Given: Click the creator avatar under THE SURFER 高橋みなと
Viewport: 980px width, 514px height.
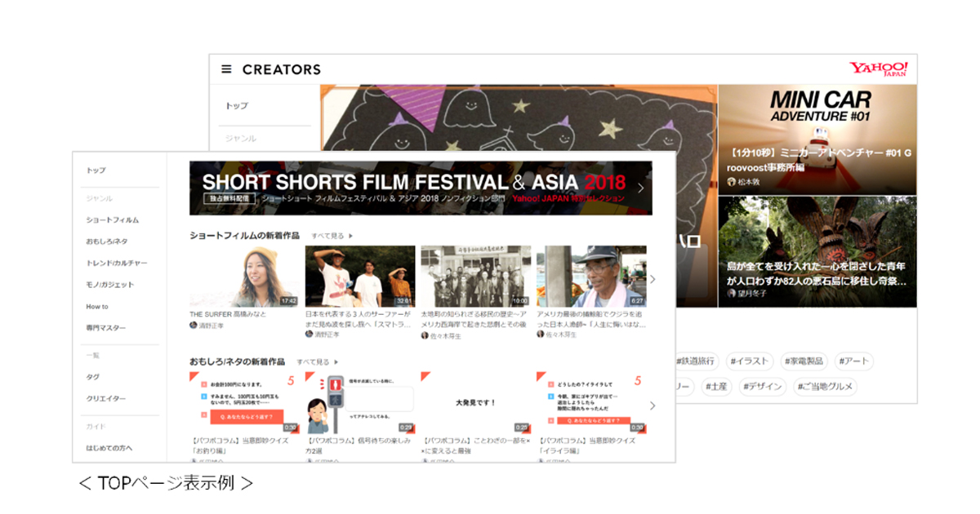Looking at the screenshot, I should pyautogui.click(x=194, y=325).
